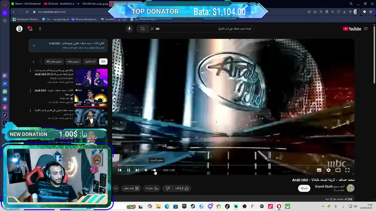Select the 'أراب آيدول' filter chip
Screen dimensions: 376x211
[90, 62]
